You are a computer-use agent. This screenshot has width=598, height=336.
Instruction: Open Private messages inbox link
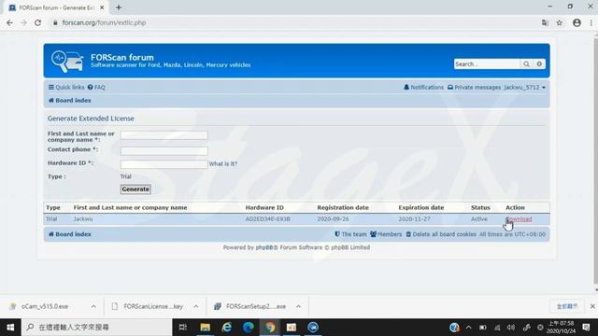[x=474, y=87]
